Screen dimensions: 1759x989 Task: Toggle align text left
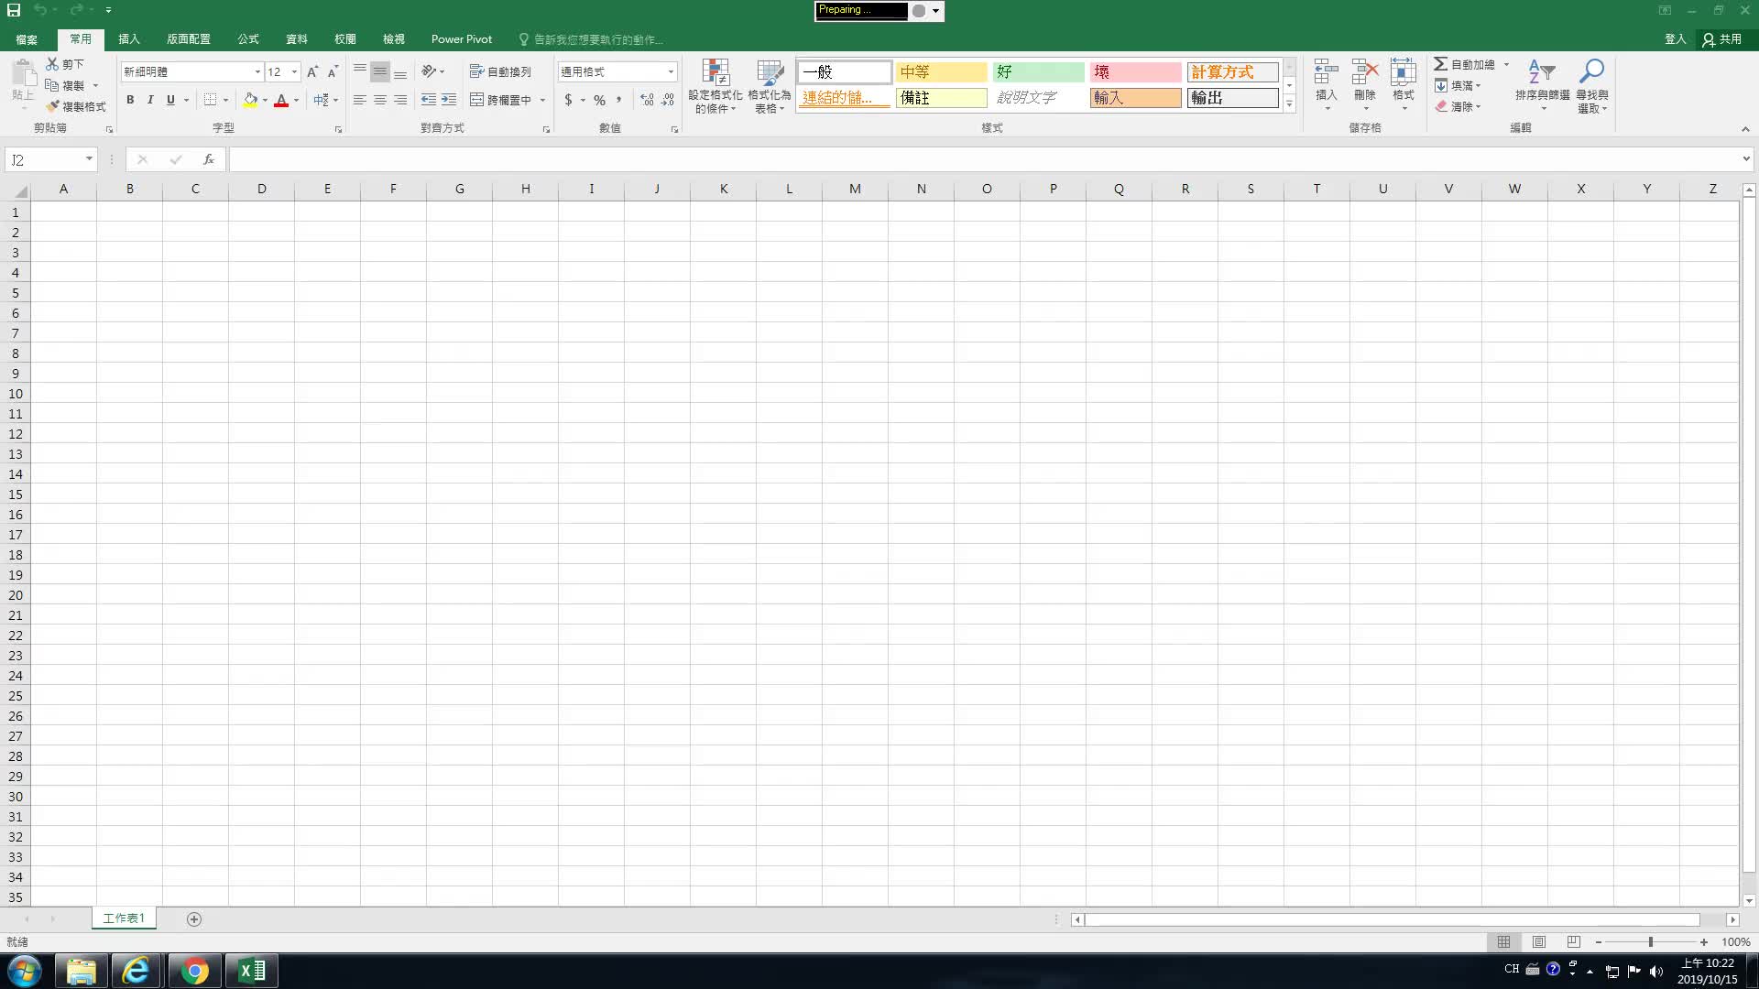tap(360, 100)
